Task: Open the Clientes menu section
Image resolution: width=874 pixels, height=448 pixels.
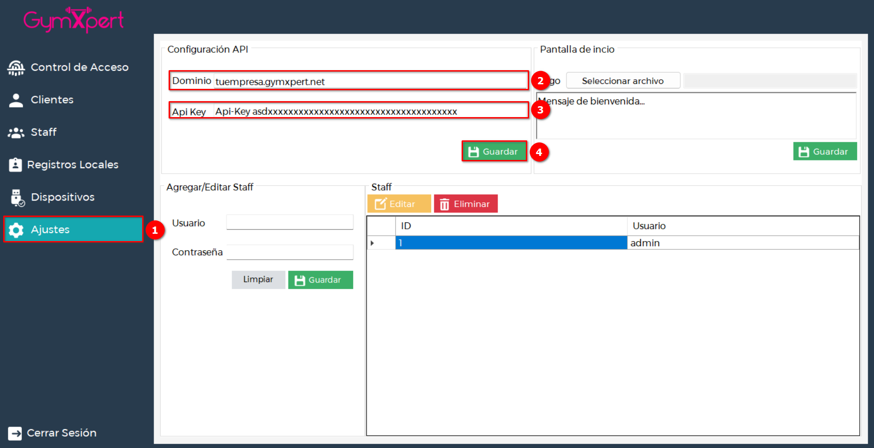Action: coord(52,100)
